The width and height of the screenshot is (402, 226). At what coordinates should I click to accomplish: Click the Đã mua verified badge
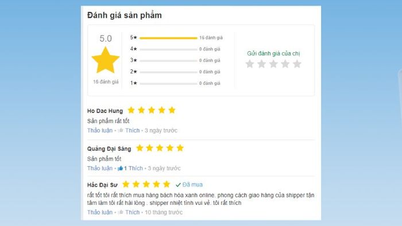coord(189,185)
